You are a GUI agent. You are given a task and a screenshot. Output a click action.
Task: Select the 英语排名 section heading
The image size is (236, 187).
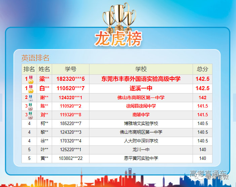tap(35, 58)
